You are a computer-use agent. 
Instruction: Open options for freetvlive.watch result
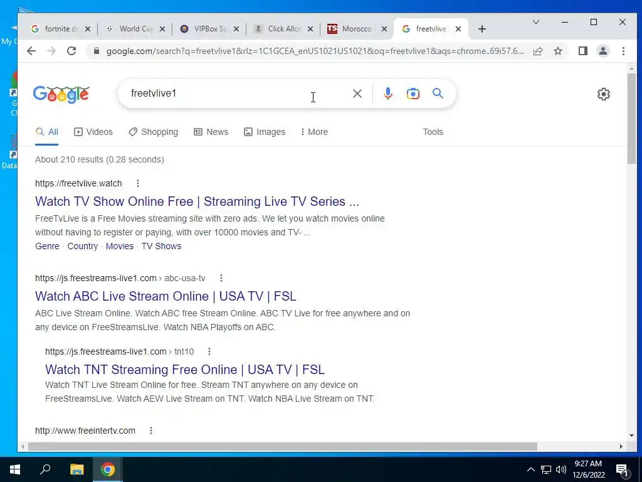(x=138, y=183)
